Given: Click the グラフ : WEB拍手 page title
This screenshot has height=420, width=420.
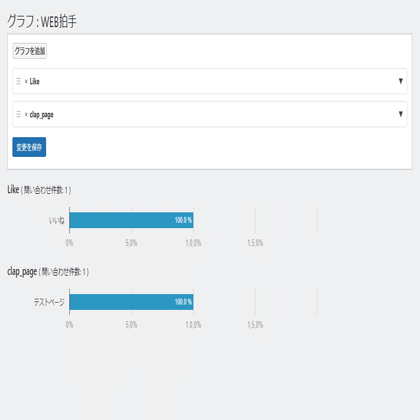Looking at the screenshot, I should point(43,20).
